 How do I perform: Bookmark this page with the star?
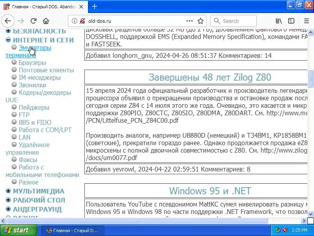pos(201,21)
